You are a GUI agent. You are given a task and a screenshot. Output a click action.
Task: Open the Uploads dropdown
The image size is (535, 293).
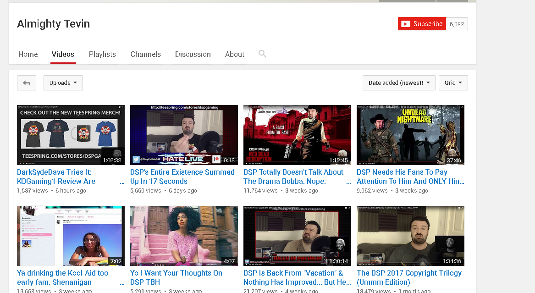[x=63, y=83]
